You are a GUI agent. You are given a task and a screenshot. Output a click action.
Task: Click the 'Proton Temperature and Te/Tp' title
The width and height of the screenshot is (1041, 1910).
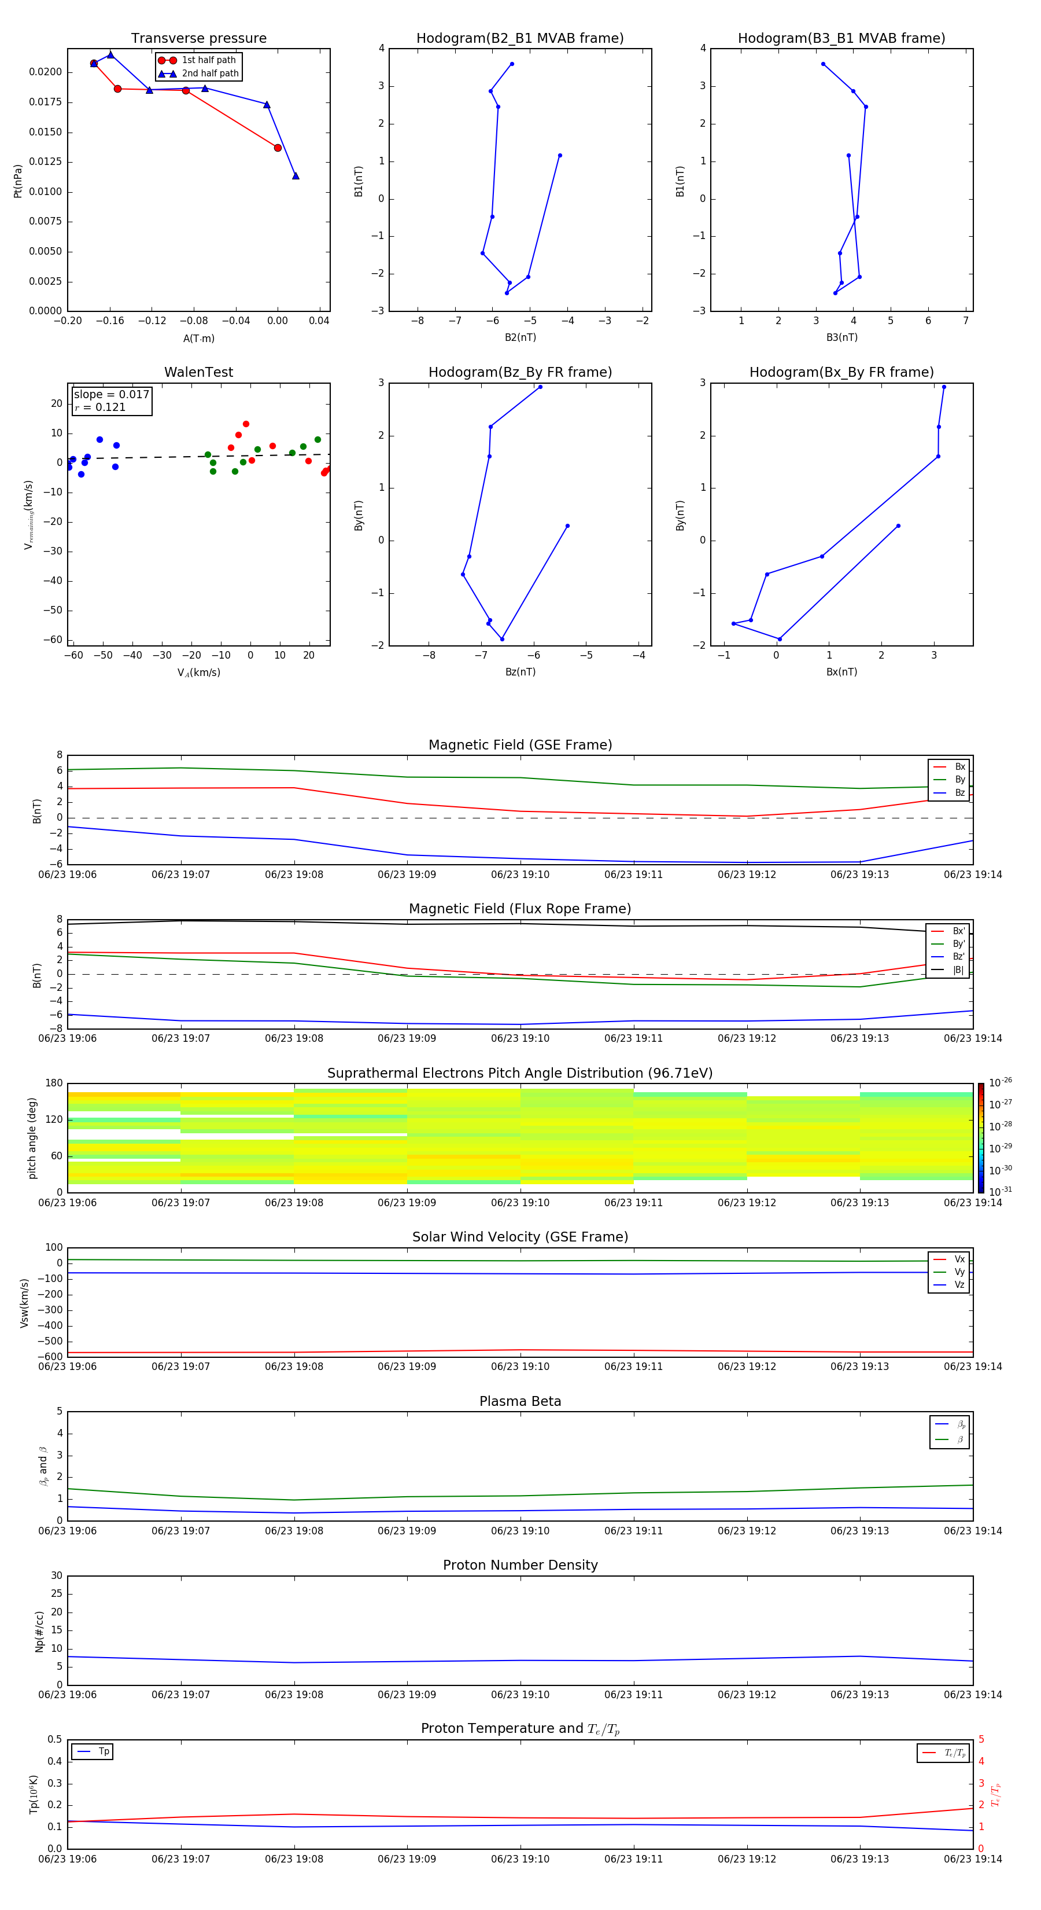(520, 1729)
